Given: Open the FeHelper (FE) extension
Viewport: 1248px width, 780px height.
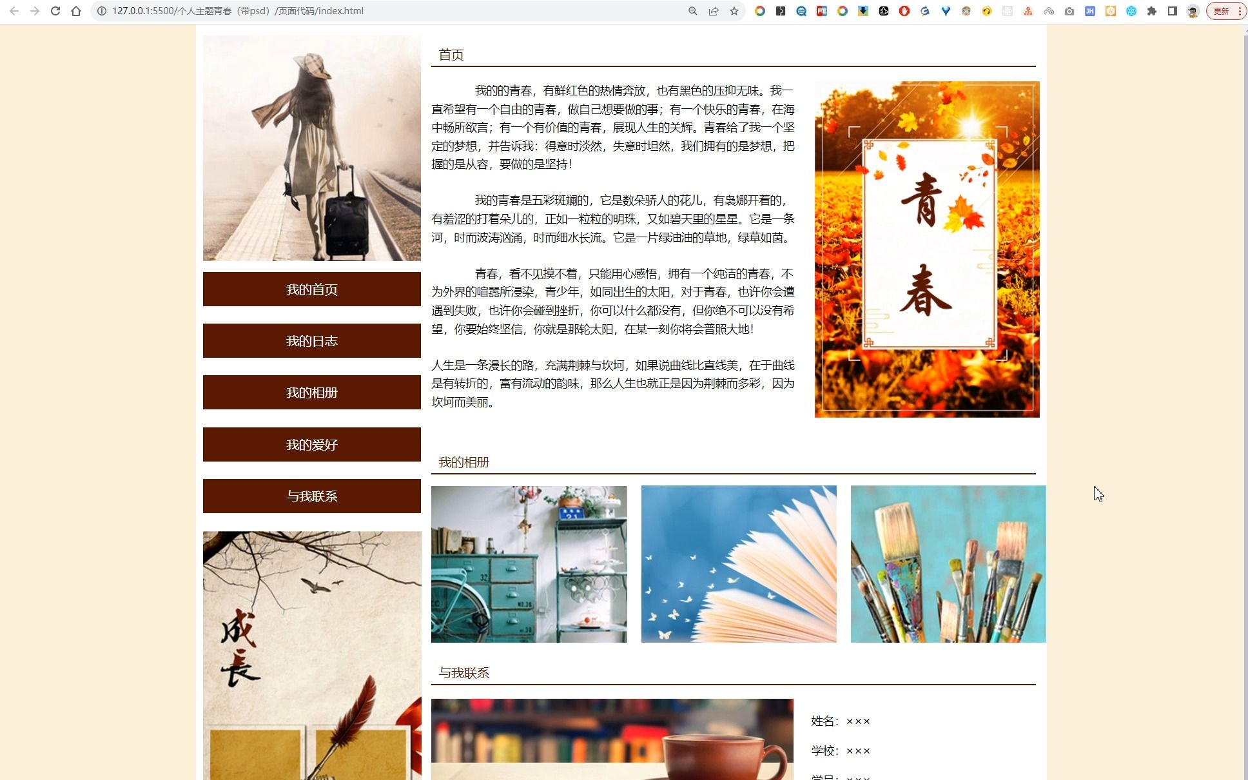Looking at the screenshot, I should point(822,11).
